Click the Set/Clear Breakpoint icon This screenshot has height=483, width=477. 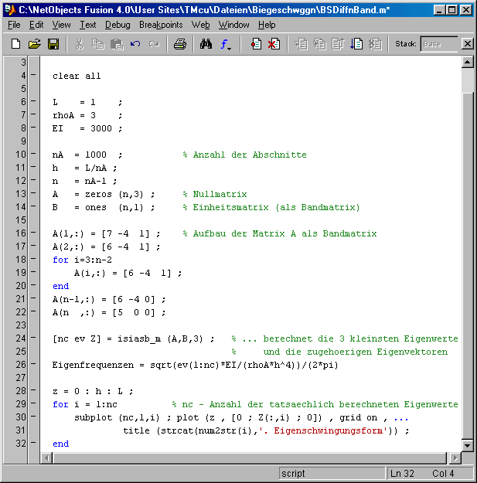pos(255,44)
